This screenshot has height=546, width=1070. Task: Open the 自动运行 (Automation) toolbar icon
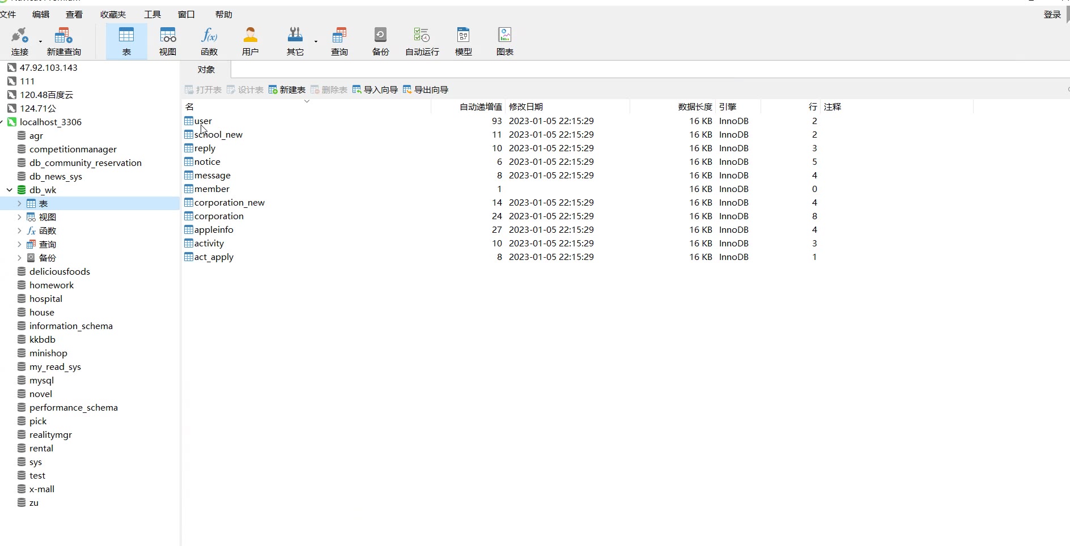tap(422, 41)
